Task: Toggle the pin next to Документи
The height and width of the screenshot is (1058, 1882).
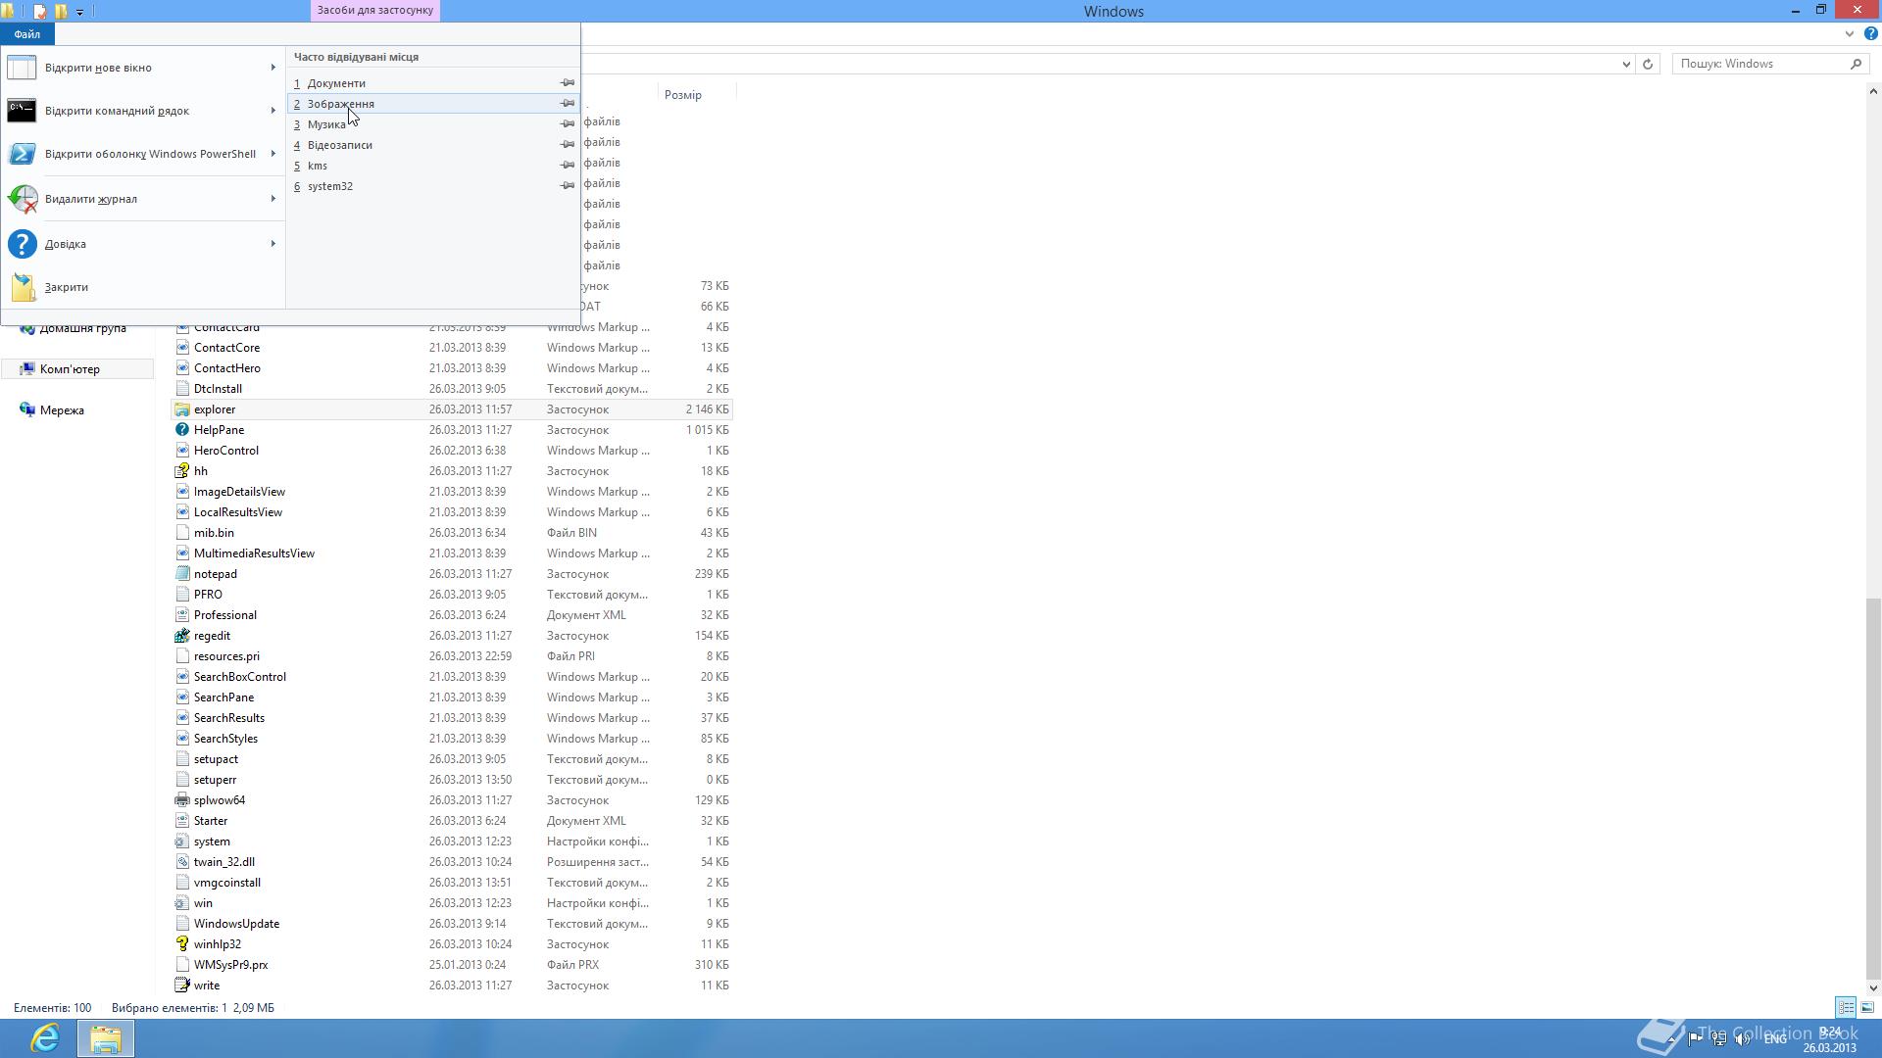Action: [x=568, y=83]
